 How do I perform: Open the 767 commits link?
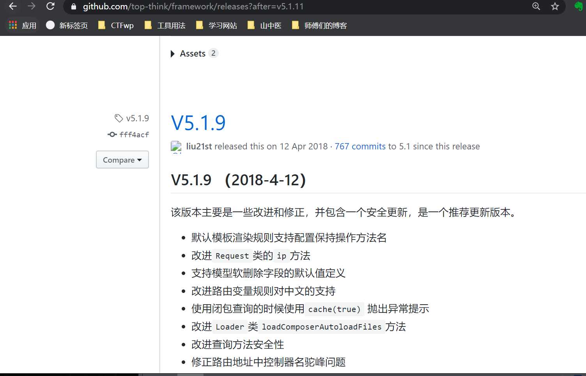pyautogui.click(x=360, y=146)
